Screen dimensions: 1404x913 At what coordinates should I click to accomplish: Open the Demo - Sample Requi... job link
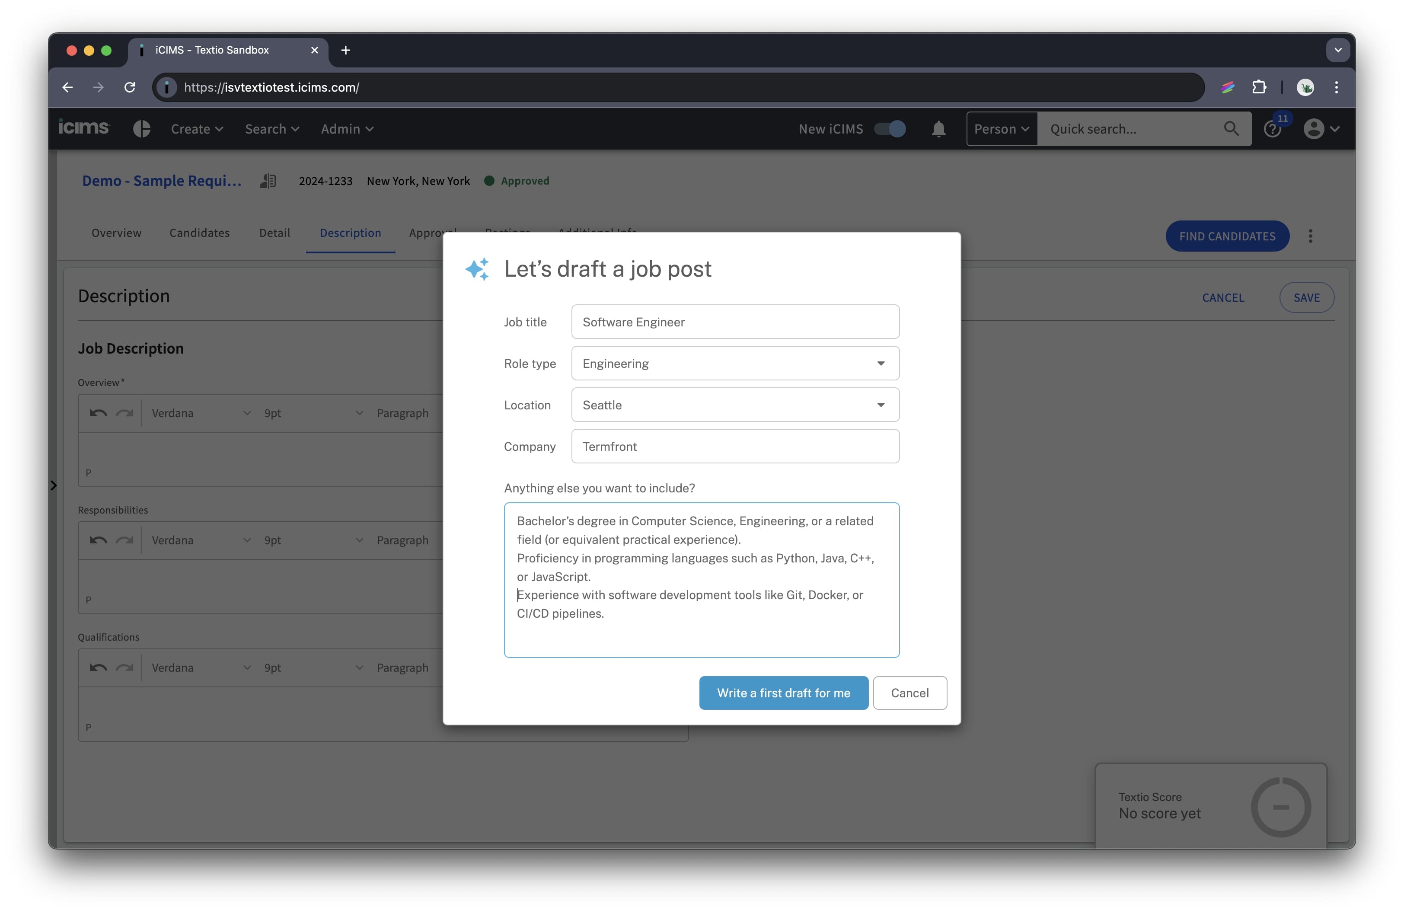click(162, 180)
